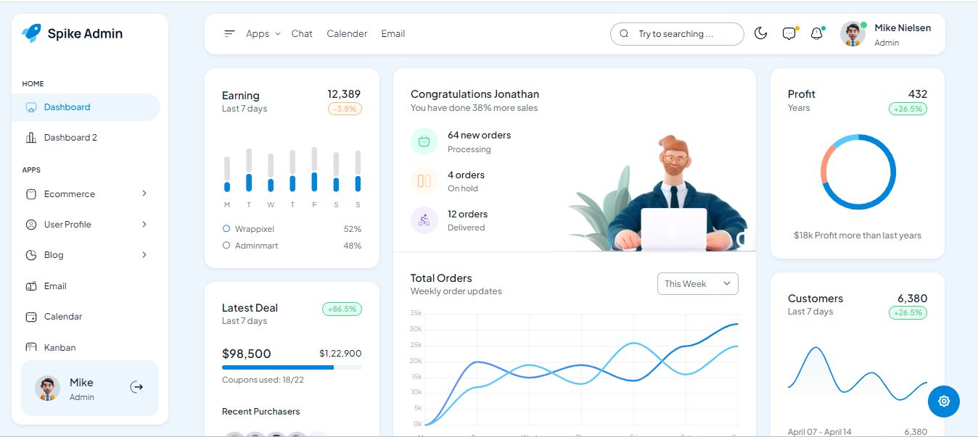Click the 12,389 earning value
Image resolution: width=978 pixels, height=437 pixels.
pos(344,94)
